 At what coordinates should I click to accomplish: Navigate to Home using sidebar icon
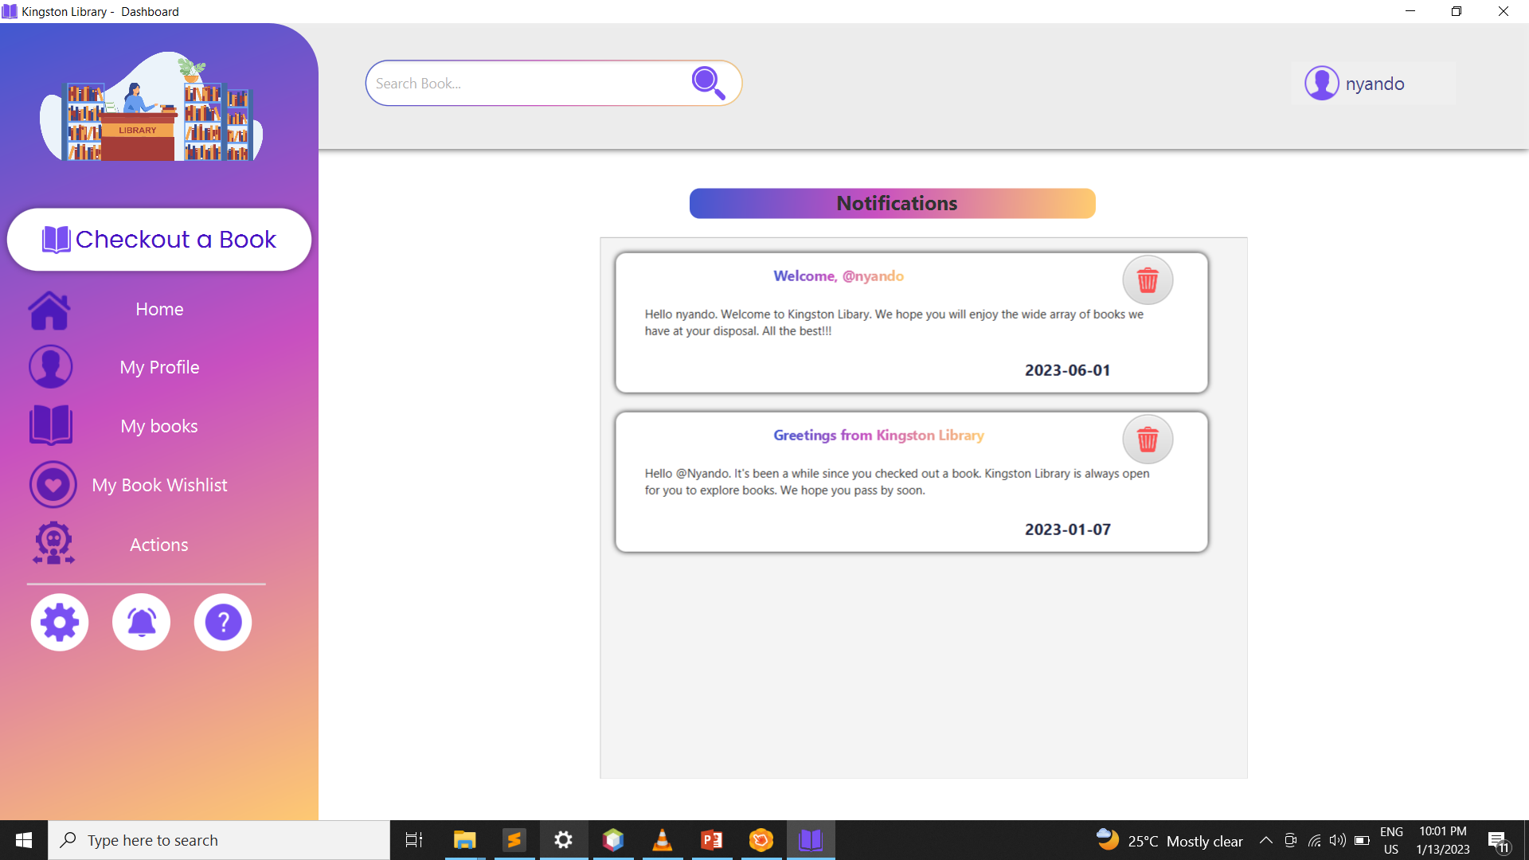pos(49,309)
